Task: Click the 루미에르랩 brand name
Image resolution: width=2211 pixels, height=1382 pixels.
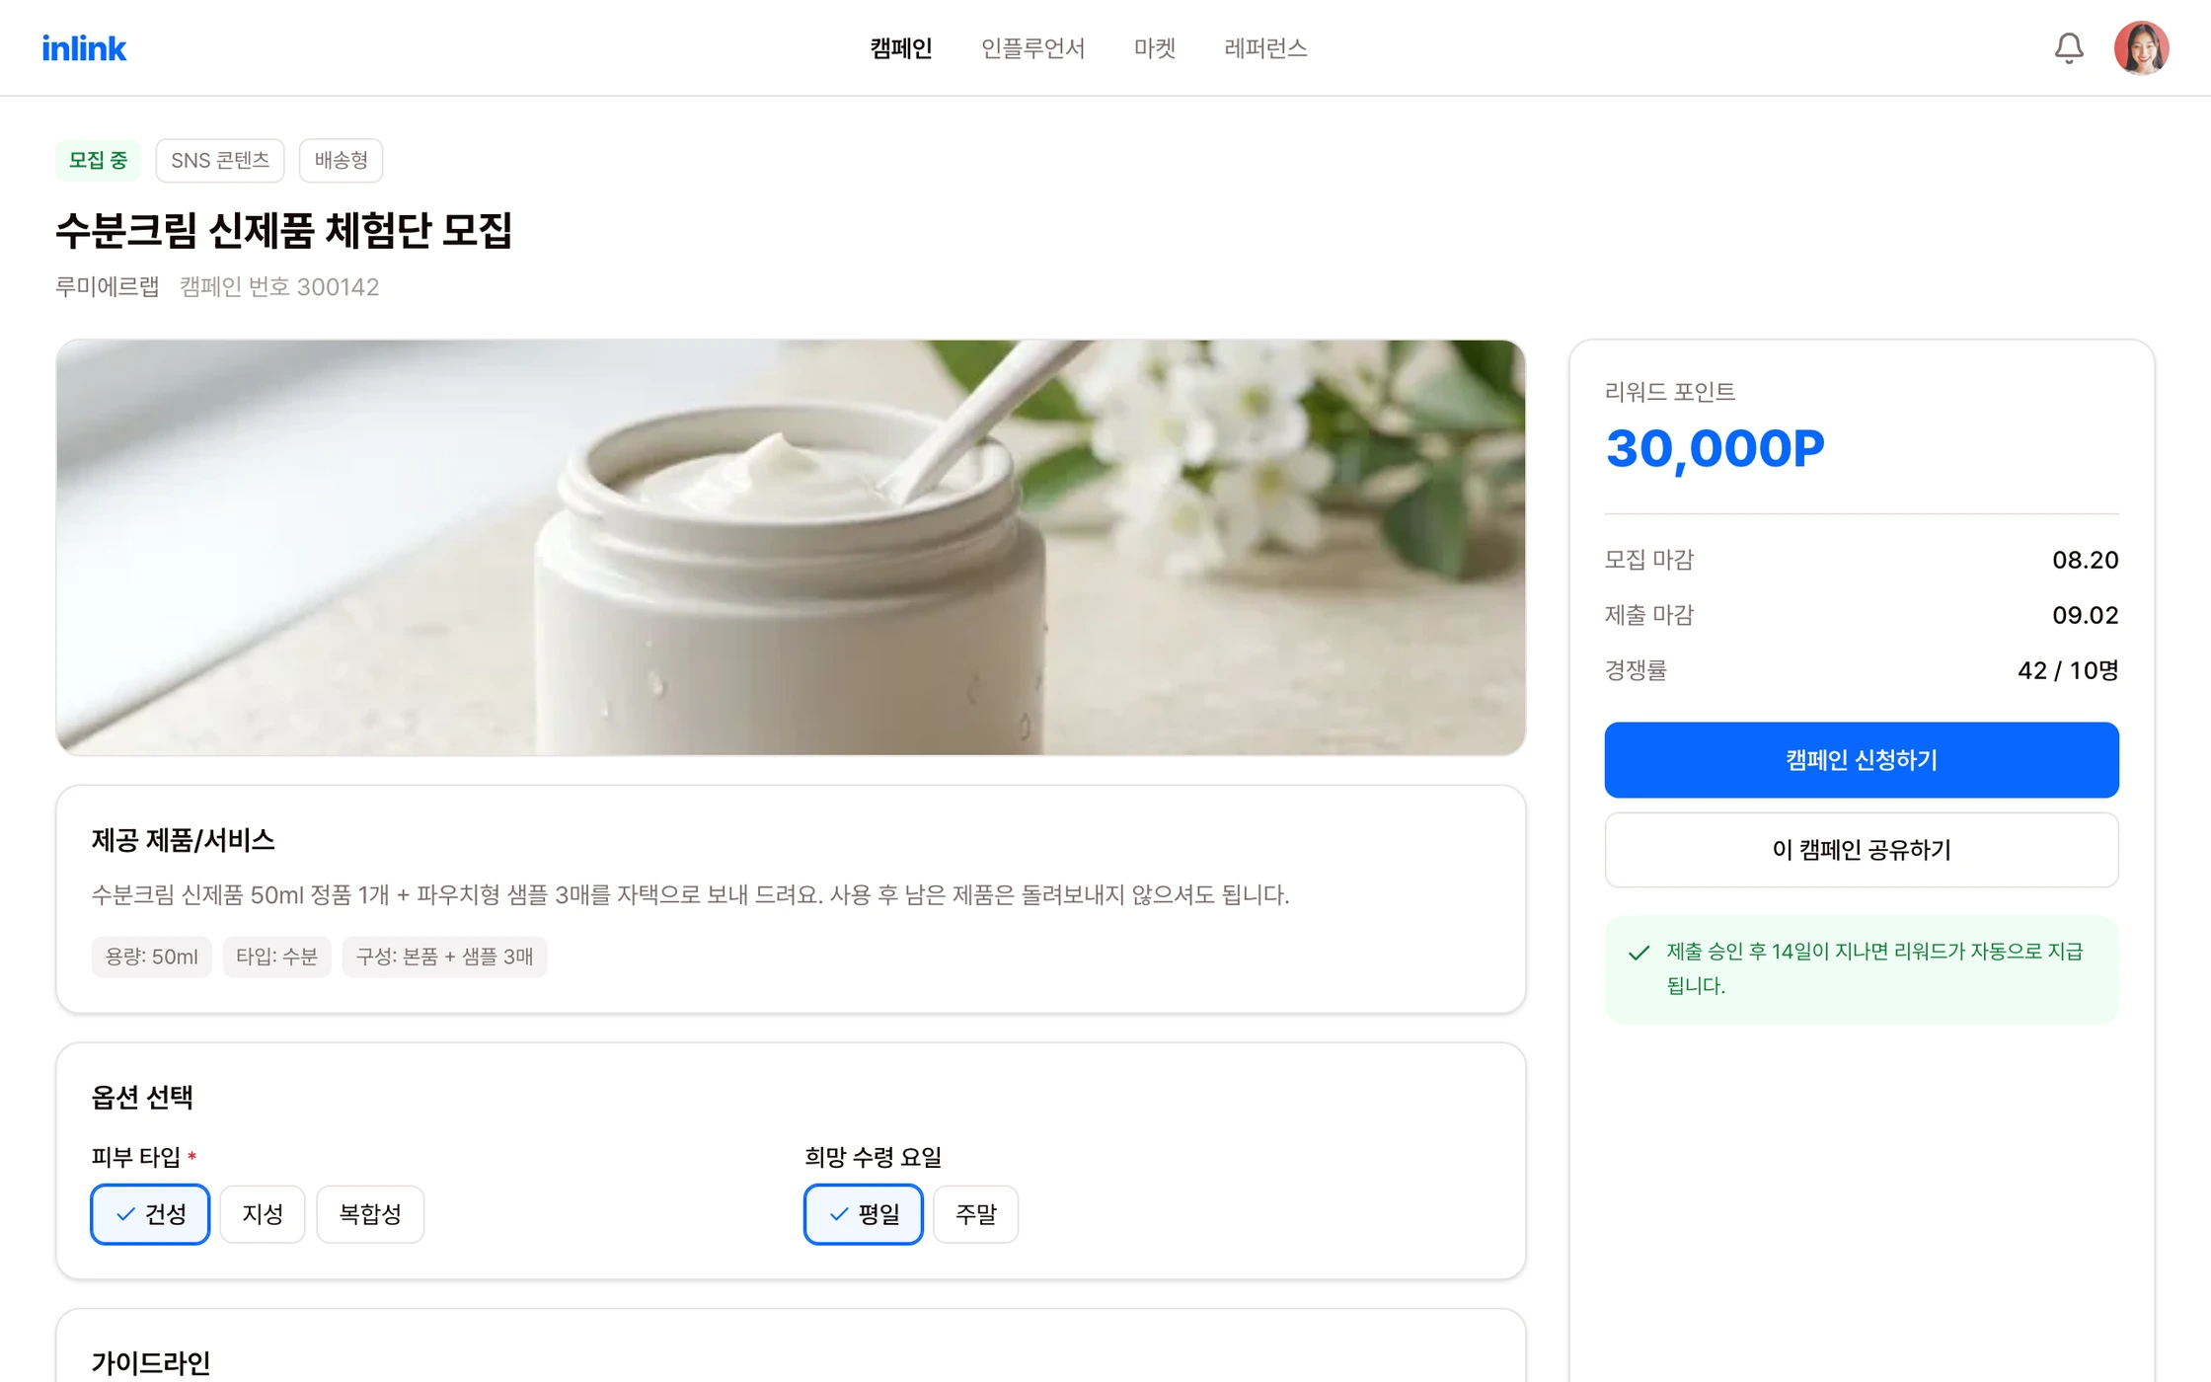Action: click(108, 287)
